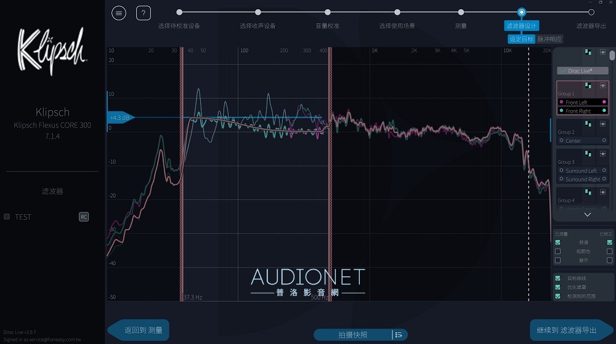The height and width of the screenshot is (344, 616).
Task: Select Front Right channel
Action: click(582, 111)
